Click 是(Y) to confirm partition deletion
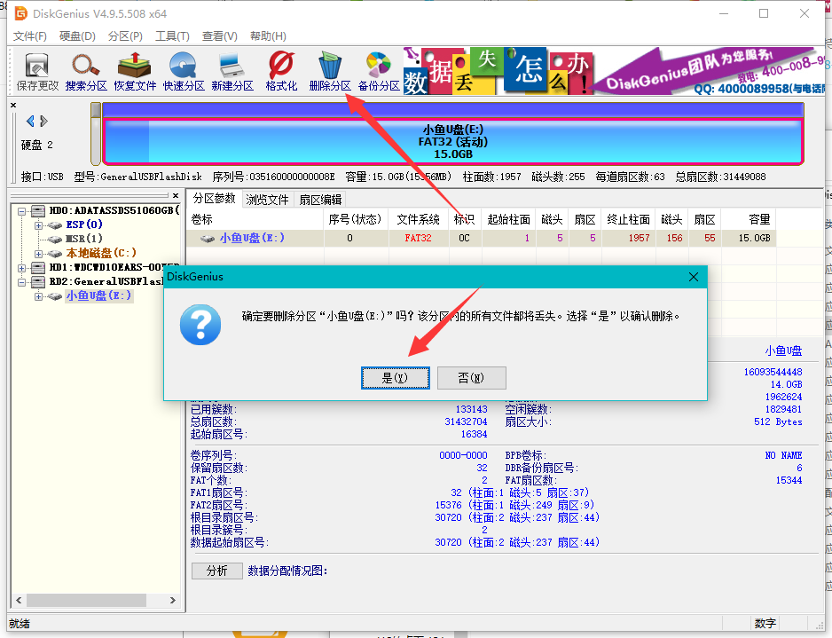Screen dimensions: 832x638 click(x=396, y=377)
